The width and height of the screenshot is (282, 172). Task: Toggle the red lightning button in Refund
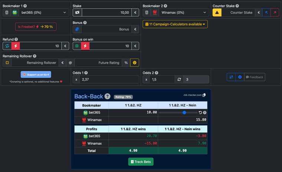point(16,46)
